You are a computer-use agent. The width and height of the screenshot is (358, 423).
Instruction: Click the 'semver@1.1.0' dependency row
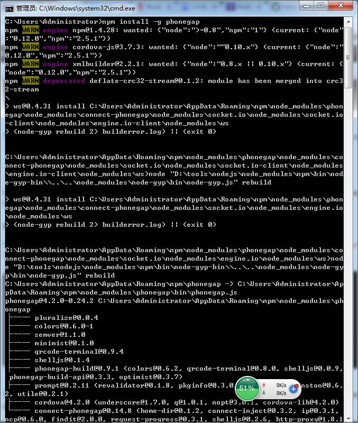click(x=60, y=335)
